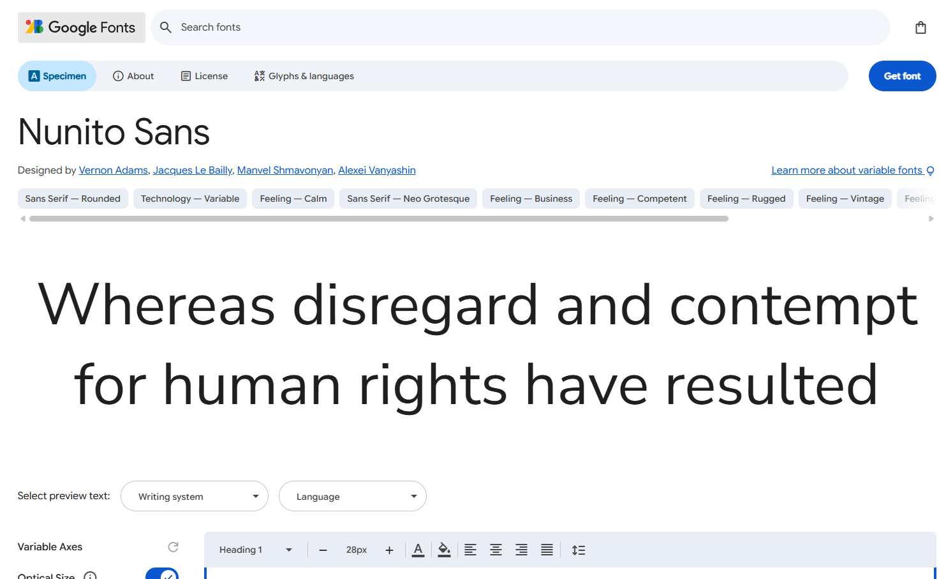
Task: Switch to Glyphs & languages tab
Action: point(304,76)
